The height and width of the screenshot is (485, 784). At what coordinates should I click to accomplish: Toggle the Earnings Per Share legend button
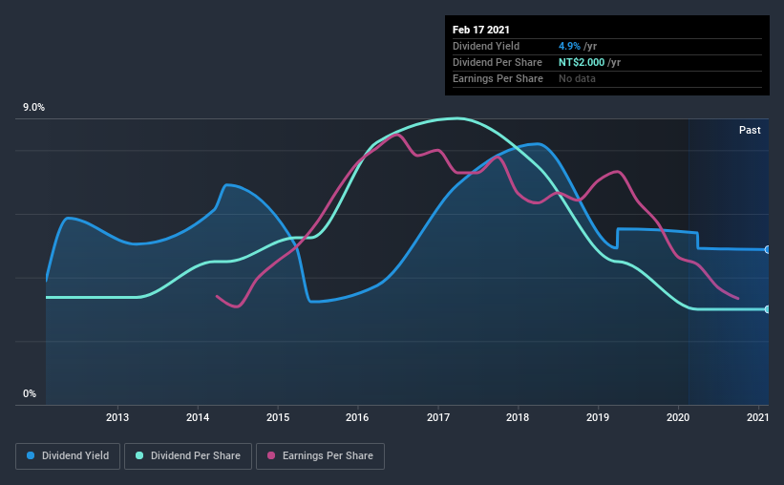tap(321, 456)
